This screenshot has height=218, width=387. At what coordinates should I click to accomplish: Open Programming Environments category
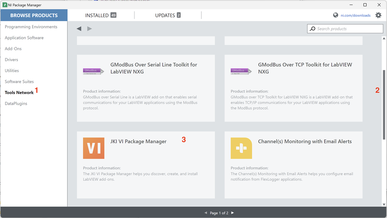[x=31, y=27]
